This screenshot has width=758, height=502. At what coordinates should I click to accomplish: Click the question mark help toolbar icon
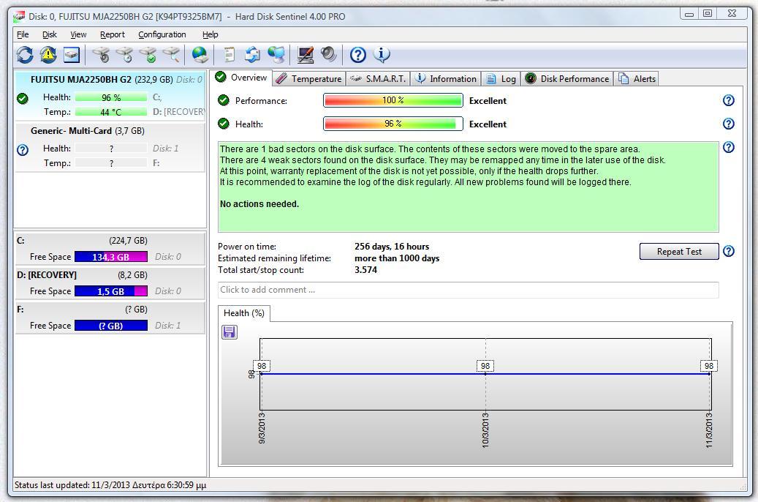click(357, 55)
